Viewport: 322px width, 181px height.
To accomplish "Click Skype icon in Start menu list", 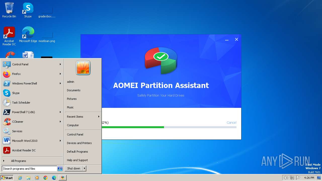I will click(7, 93).
